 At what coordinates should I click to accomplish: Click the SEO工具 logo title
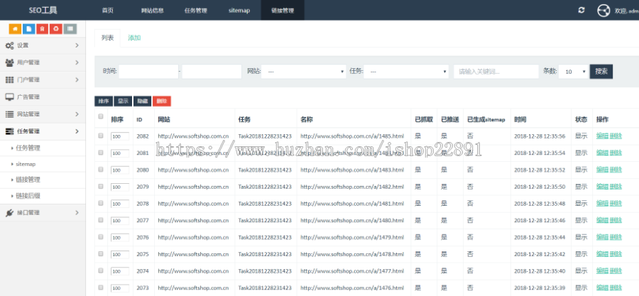(43, 11)
